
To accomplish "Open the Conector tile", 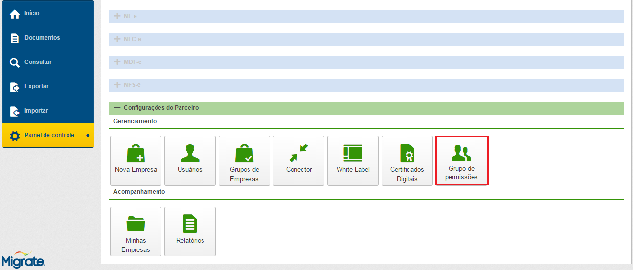I will tap(298, 161).
